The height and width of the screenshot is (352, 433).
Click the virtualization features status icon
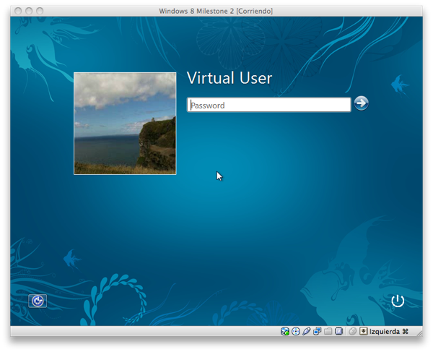(339, 331)
